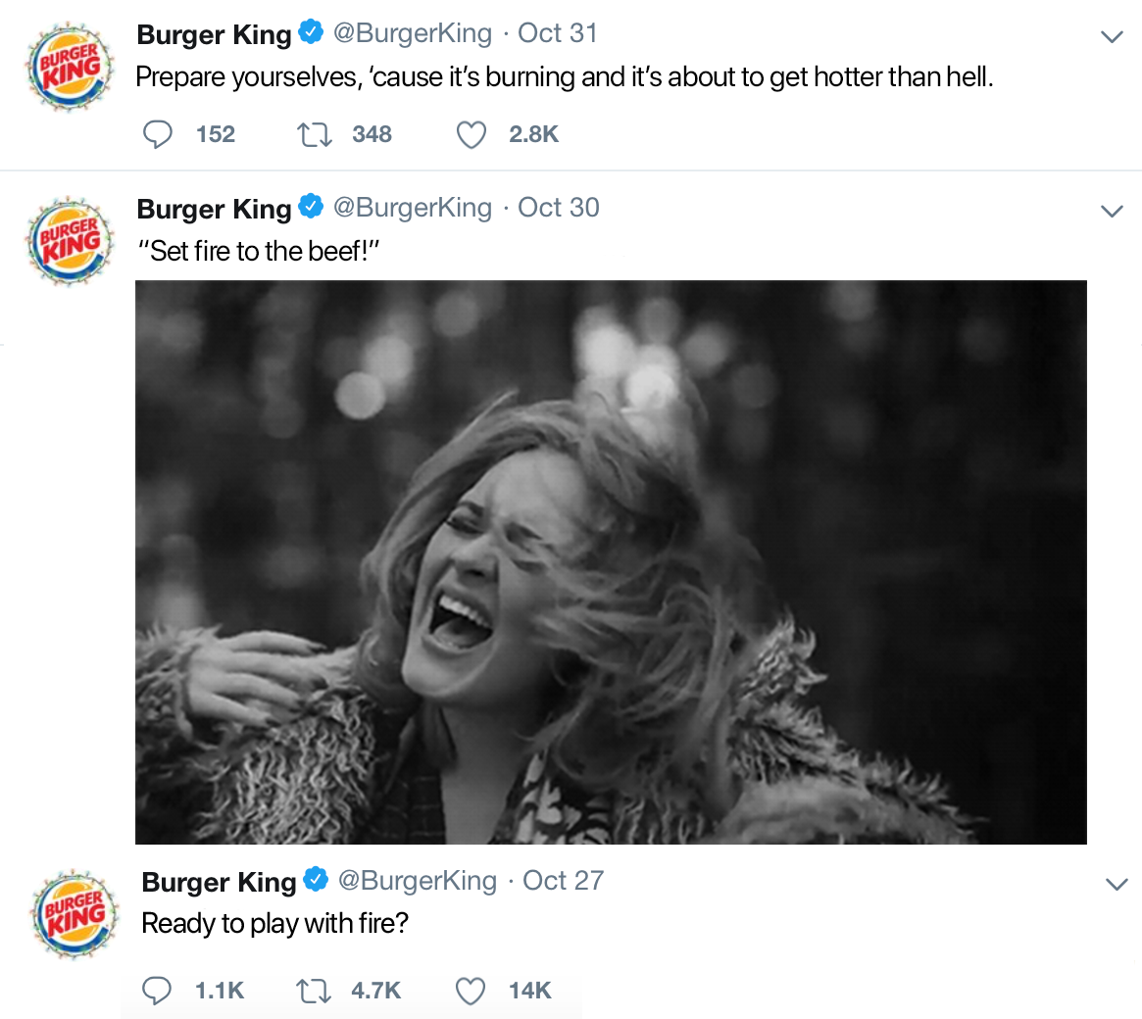Open the Oct 31 timestamp link
Screen dimensions: 1142x1019
557,32
